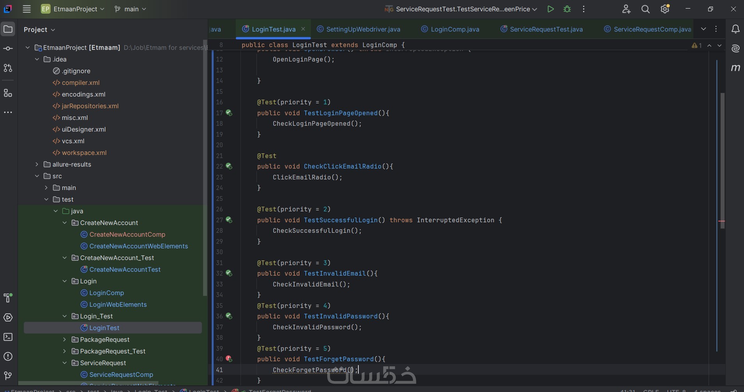Run TestSuccessfulLogin from gutter icon
Screen dimensions: 744x392
click(x=229, y=220)
